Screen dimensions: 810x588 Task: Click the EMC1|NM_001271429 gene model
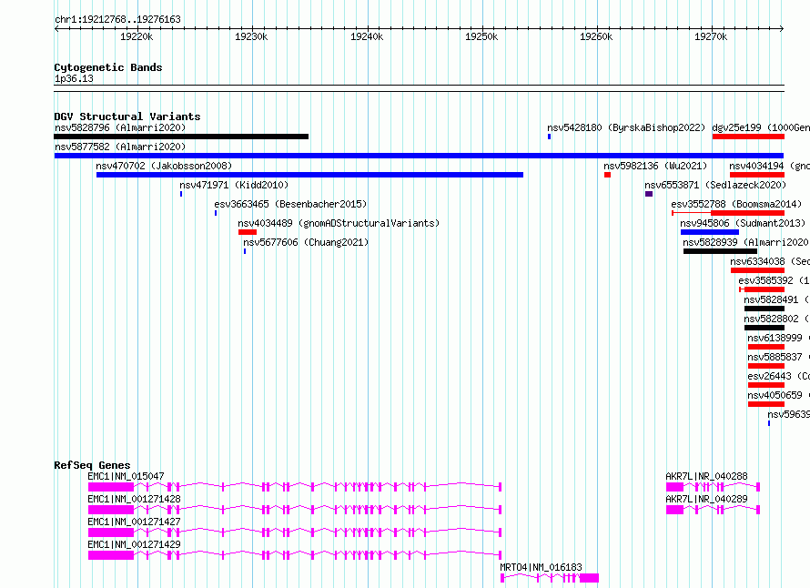(295, 555)
